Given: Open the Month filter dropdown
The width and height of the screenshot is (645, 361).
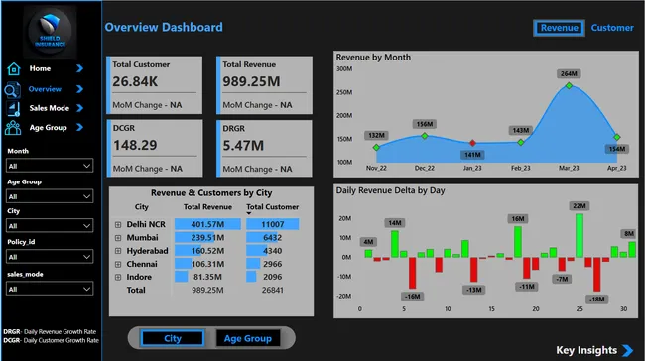Looking at the screenshot, I should tap(50, 166).
